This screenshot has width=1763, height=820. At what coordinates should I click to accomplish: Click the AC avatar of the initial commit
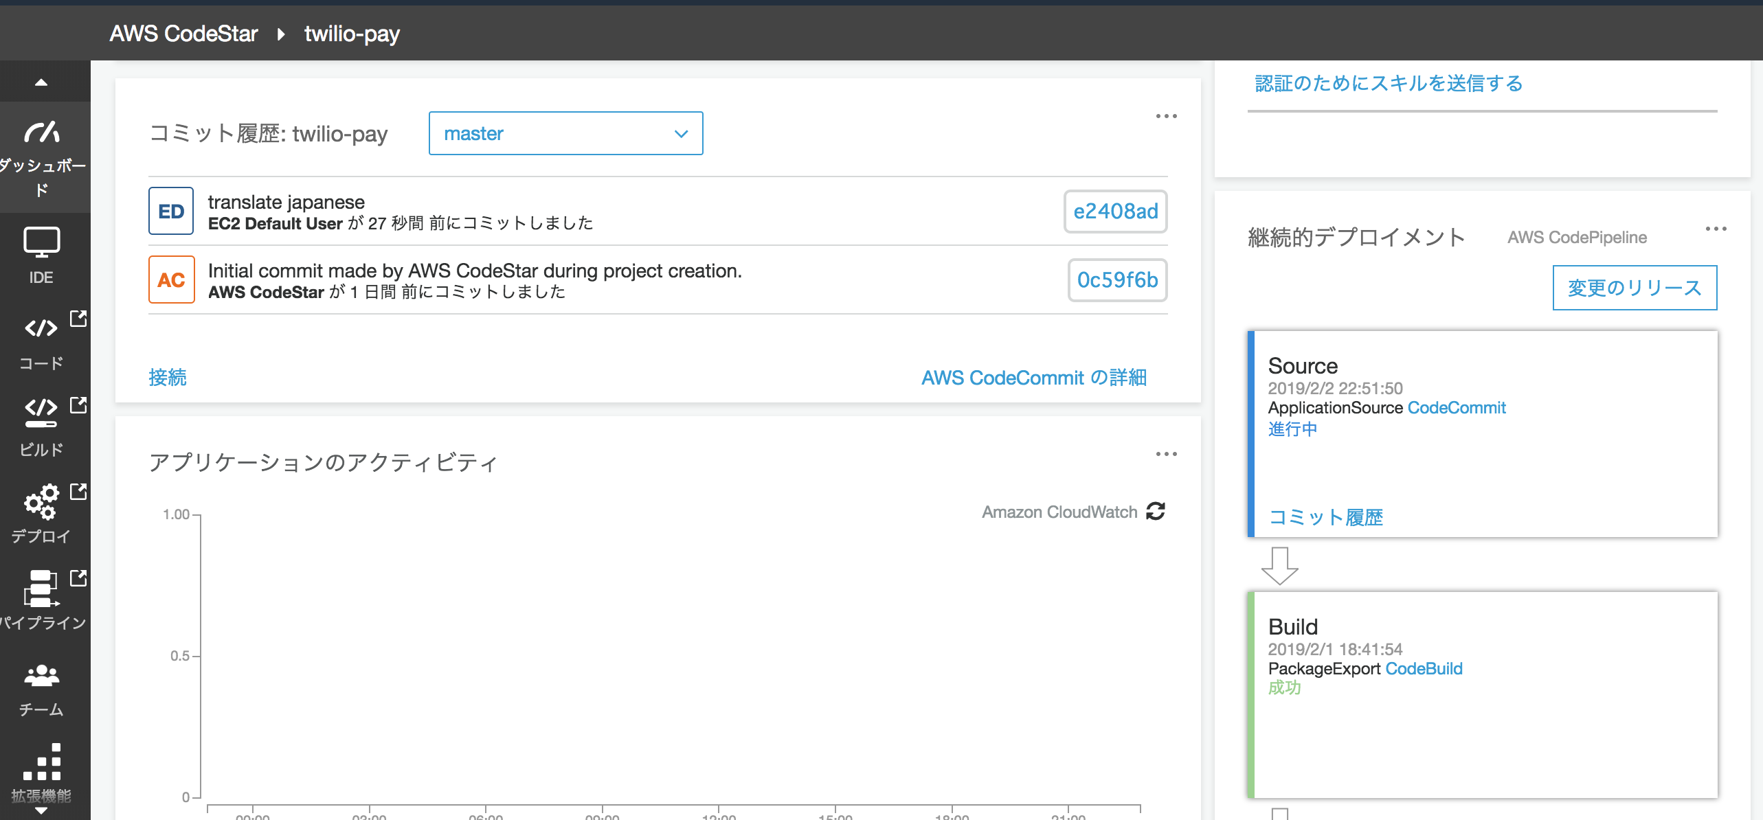171,280
